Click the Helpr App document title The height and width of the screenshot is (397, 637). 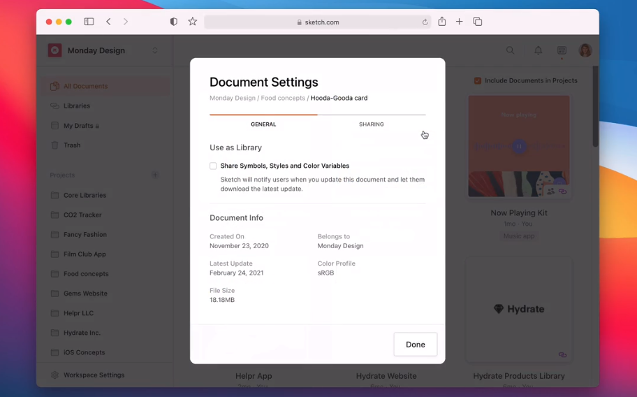[254, 376]
